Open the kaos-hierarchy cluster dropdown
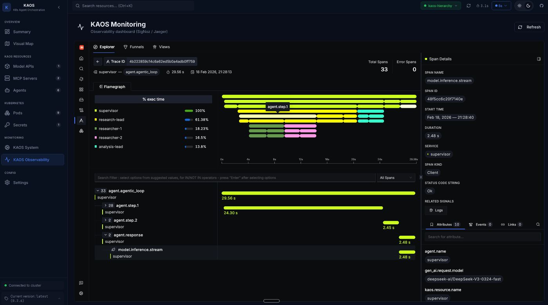The height and width of the screenshot is (305, 548). (441, 6)
